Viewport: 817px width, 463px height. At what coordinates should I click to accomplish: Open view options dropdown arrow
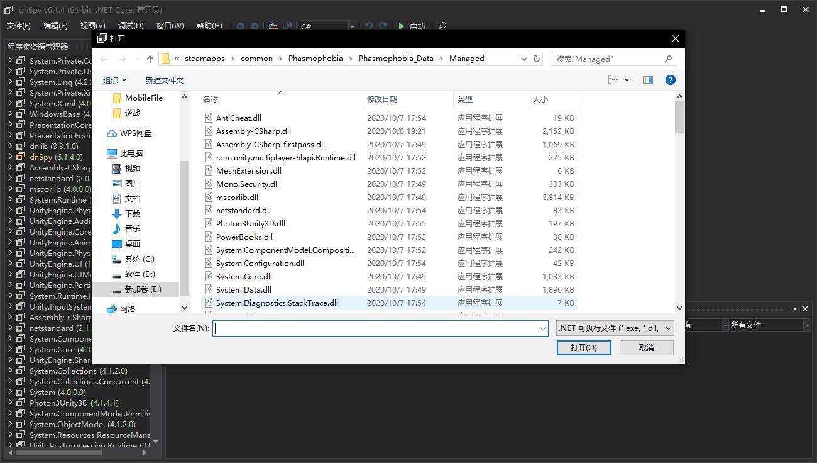pos(627,80)
